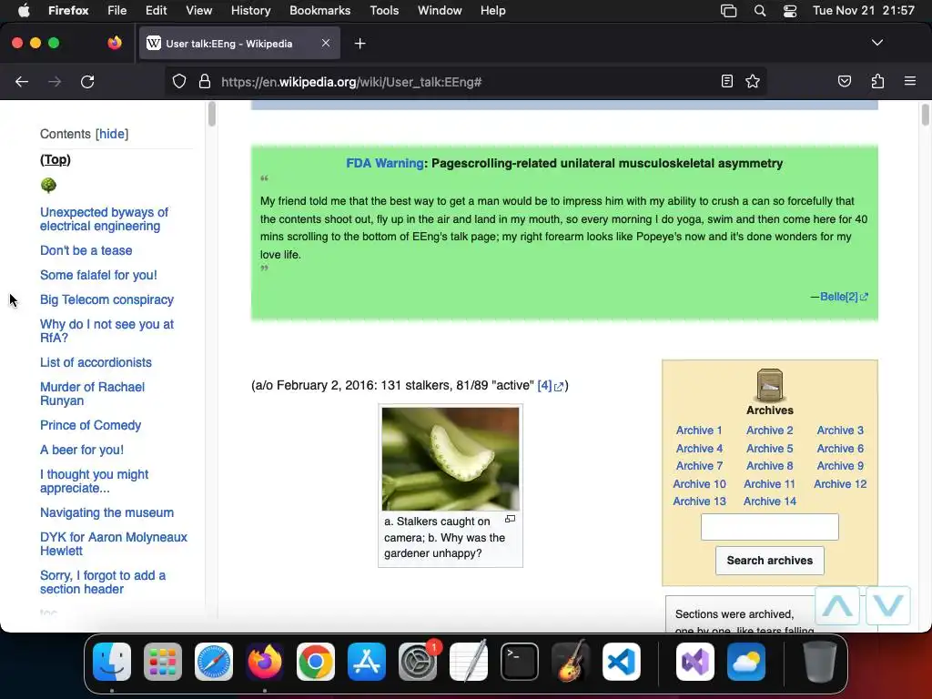Expand the list all tabs chevron
Viewport: 932px width, 699px height.
pos(876,43)
